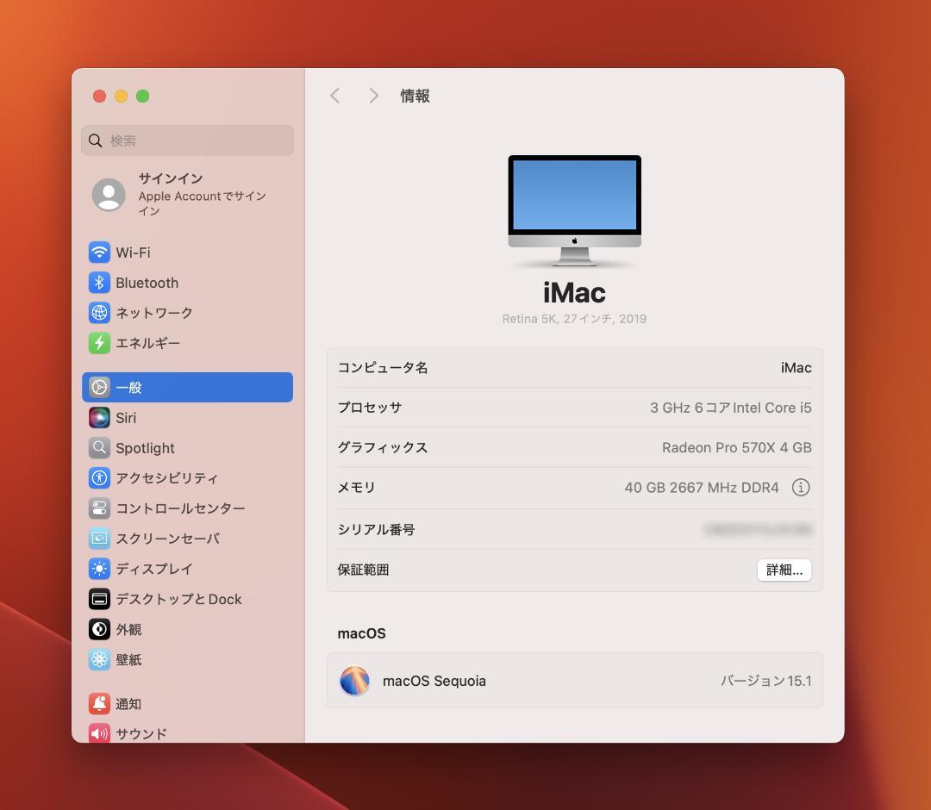
Task: Select the Spotlight magnifying glass icon
Action: (x=98, y=447)
